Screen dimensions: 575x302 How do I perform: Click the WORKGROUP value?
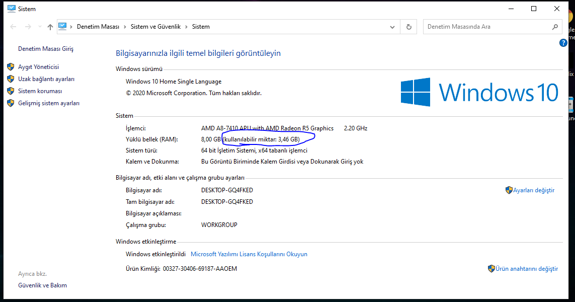click(x=219, y=224)
